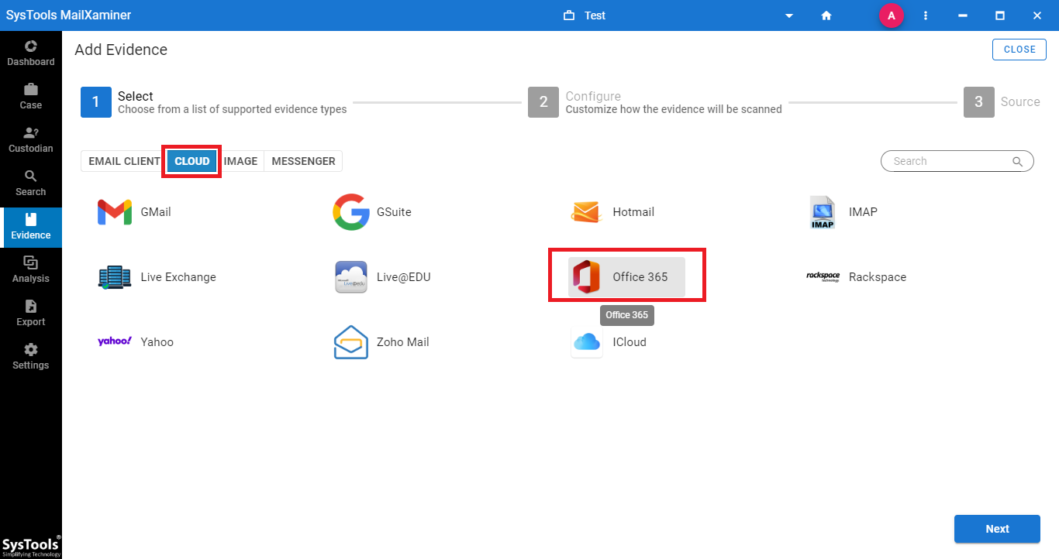Click the home icon in title bar
The height and width of the screenshot is (559, 1059).
coord(826,15)
